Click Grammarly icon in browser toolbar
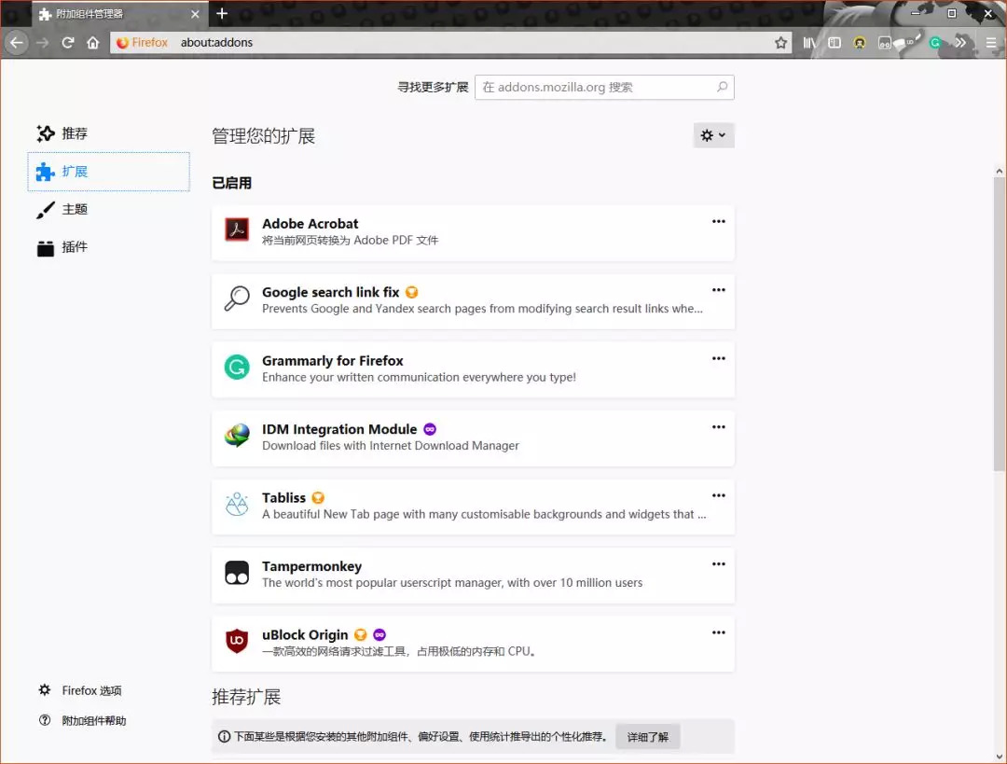 point(935,43)
